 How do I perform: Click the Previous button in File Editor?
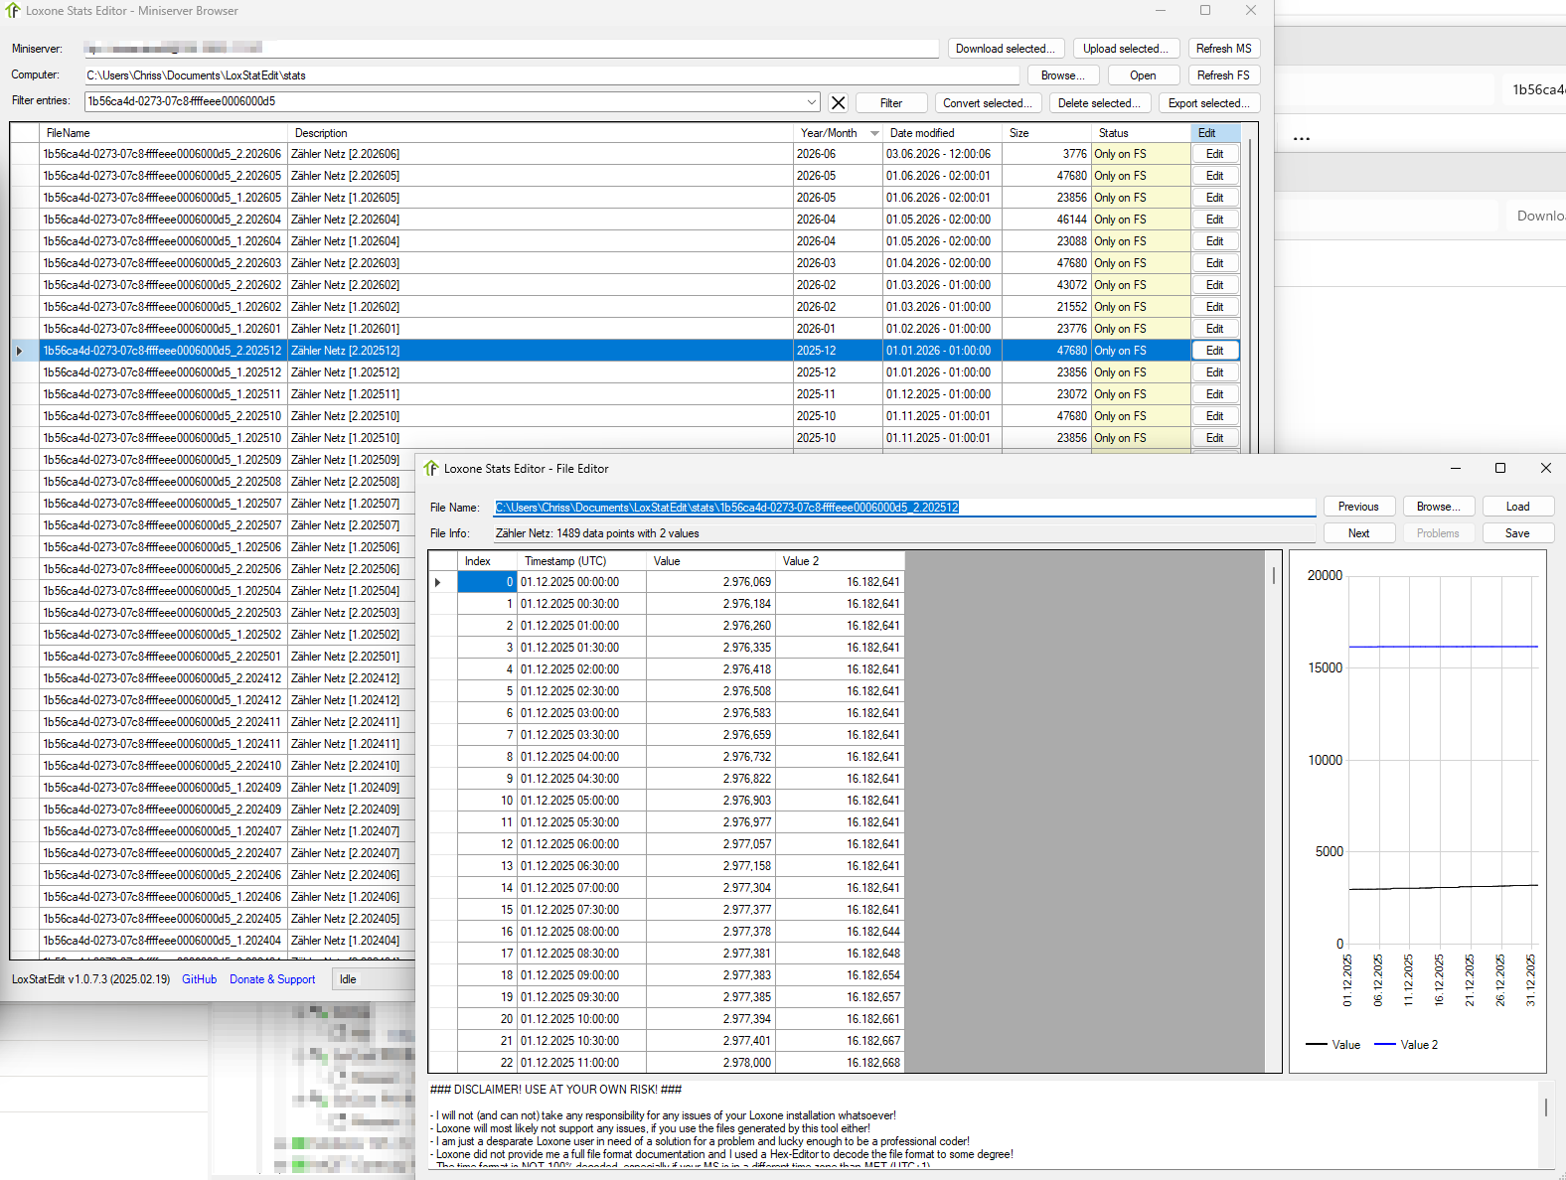[1358, 507]
